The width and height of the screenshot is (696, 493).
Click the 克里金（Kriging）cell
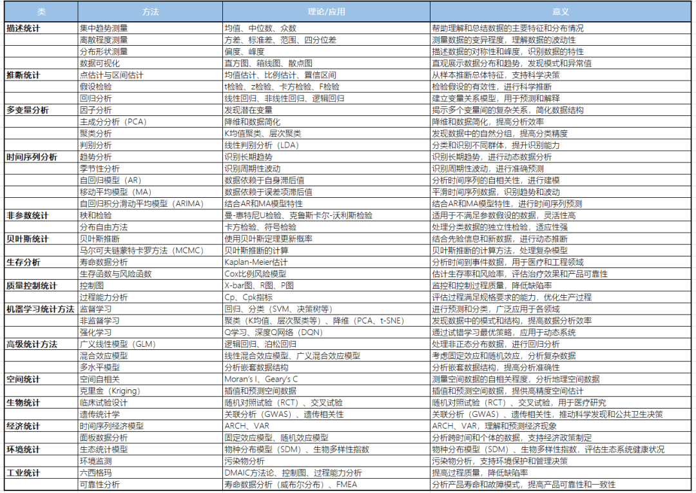(150, 391)
